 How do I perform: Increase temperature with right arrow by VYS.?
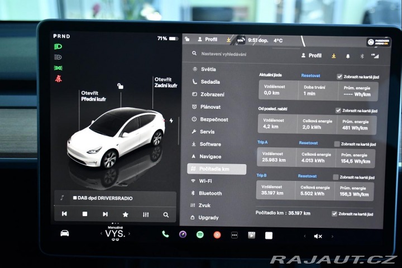pos(129,233)
